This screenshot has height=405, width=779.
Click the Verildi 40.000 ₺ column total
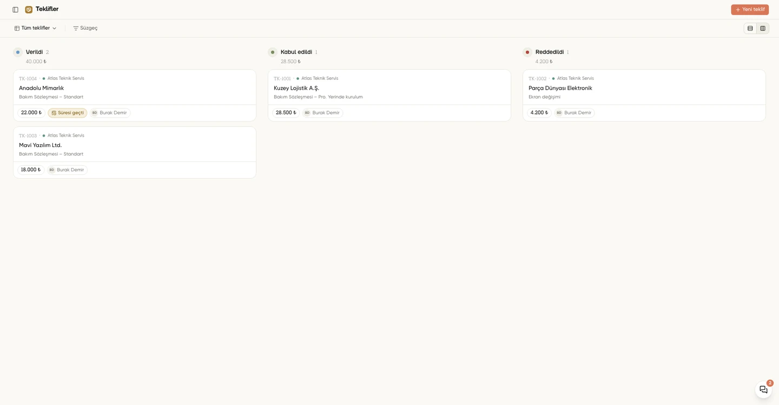point(36,62)
